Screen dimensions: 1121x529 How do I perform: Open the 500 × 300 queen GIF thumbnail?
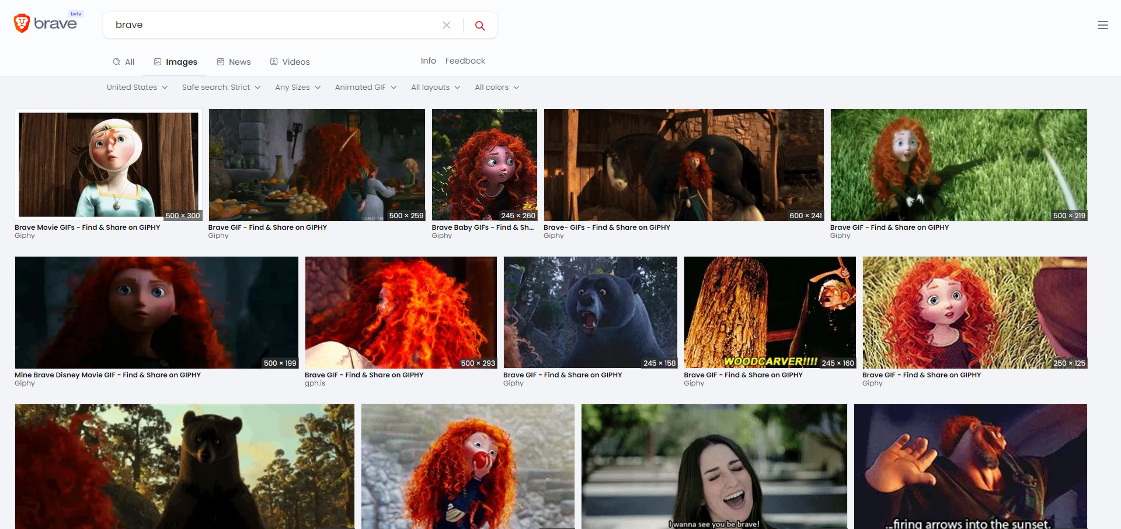(109, 165)
